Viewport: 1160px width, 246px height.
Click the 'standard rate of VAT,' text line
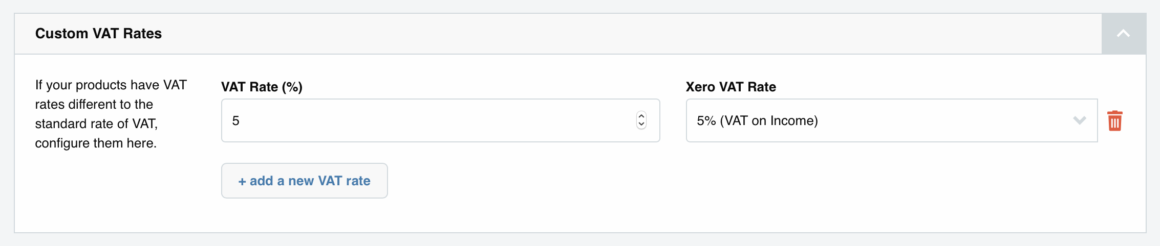point(96,124)
